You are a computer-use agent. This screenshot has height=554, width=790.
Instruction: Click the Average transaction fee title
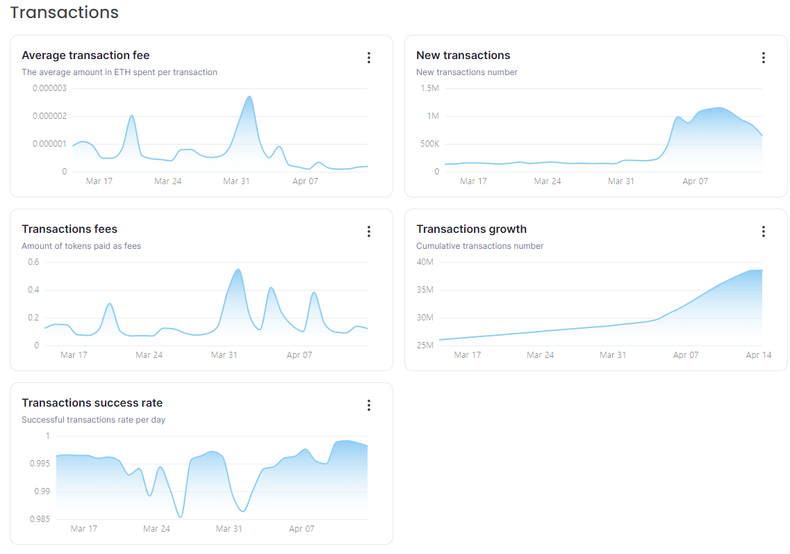click(85, 56)
